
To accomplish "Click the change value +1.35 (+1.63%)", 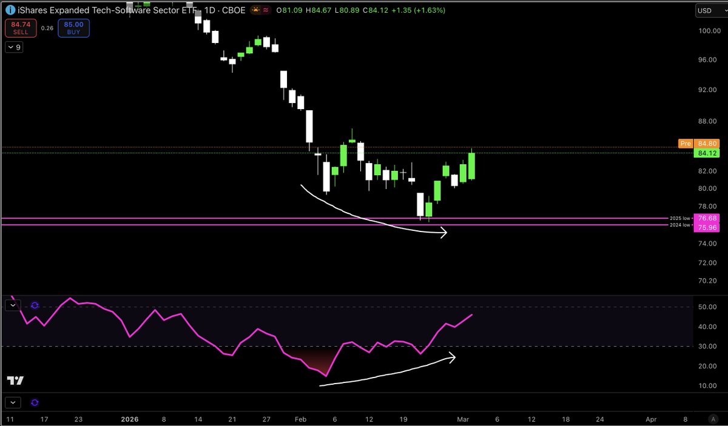I will (x=419, y=10).
